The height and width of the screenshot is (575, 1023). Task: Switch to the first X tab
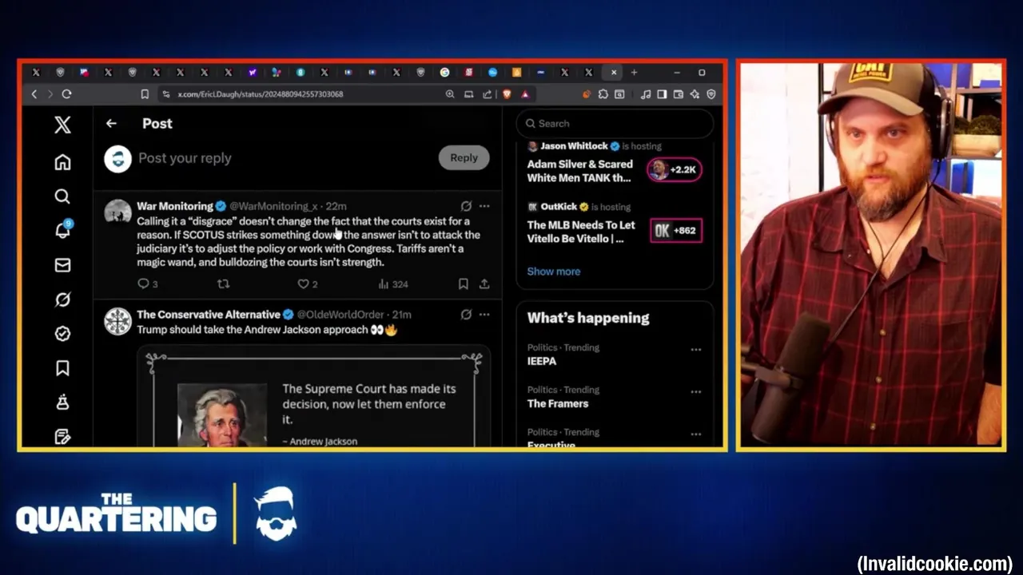[x=36, y=72]
